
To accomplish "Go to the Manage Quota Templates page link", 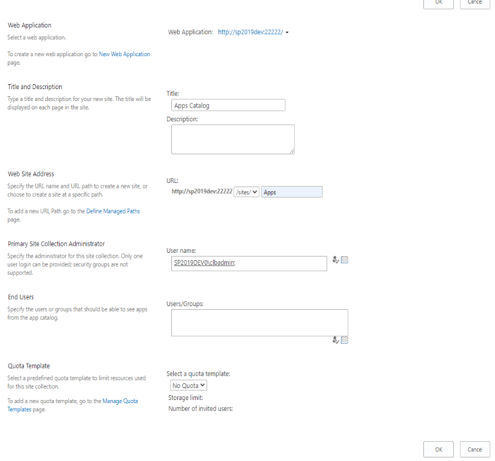I will [120, 401].
